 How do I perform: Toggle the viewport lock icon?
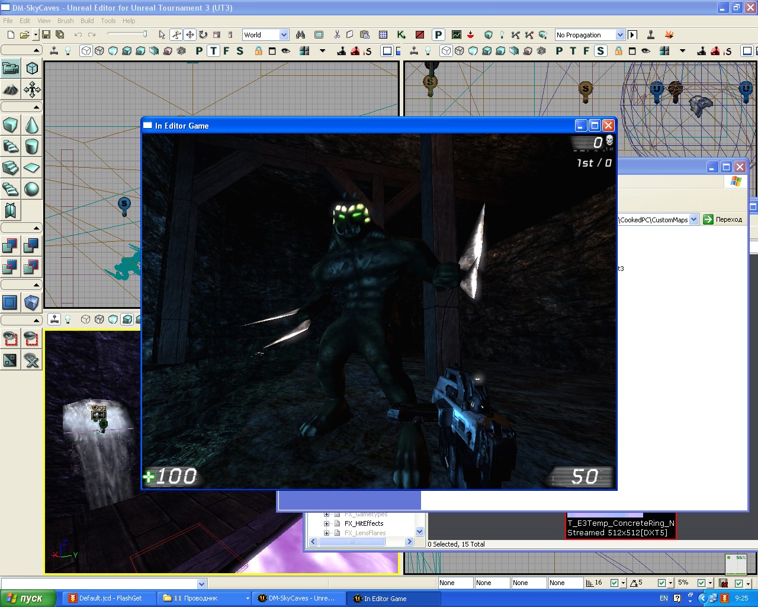tap(258, 51)
